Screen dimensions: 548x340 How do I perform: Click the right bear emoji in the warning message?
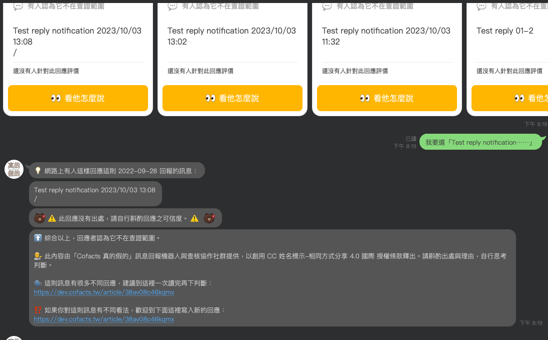[x=209, y=218]
